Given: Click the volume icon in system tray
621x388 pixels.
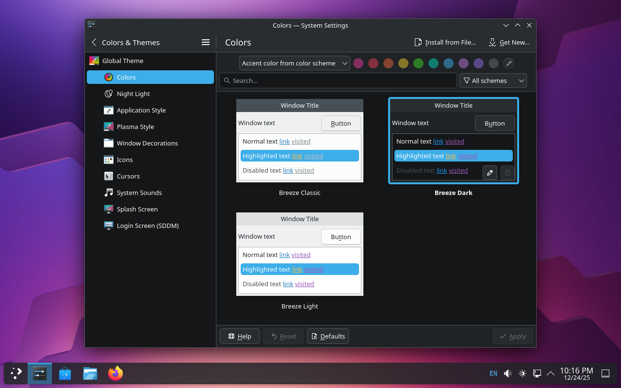Looking at the screenshot, I should [507, 373].
